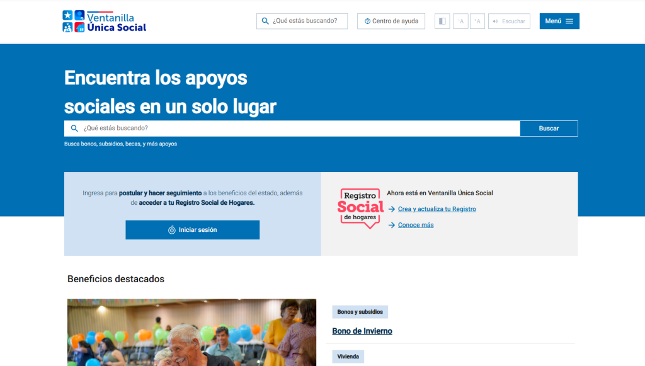Open the Bono de Invierno benefit link

click(362, 331)
